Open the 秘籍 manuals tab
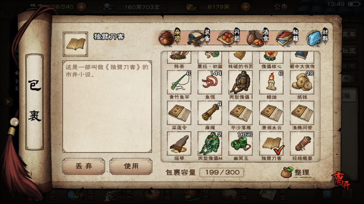364x204 pixels. point(287,38)
